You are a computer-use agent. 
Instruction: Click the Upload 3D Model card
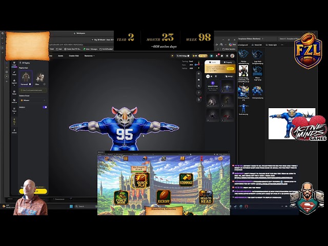point(213,86)
